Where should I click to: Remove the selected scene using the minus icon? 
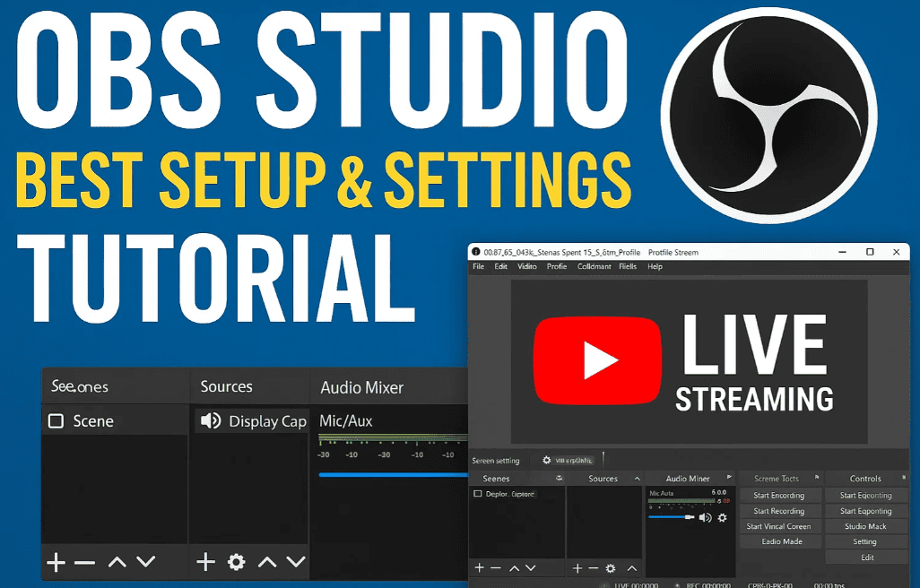[x=83, y=562]
